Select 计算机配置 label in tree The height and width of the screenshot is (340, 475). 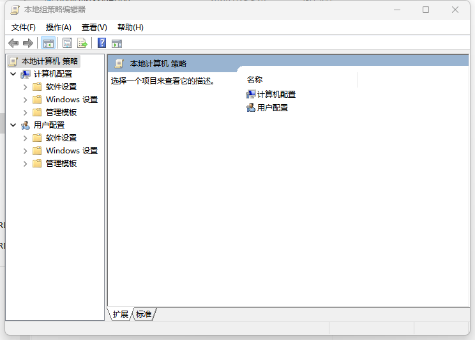pyautogui.click(x=53, y=74)
